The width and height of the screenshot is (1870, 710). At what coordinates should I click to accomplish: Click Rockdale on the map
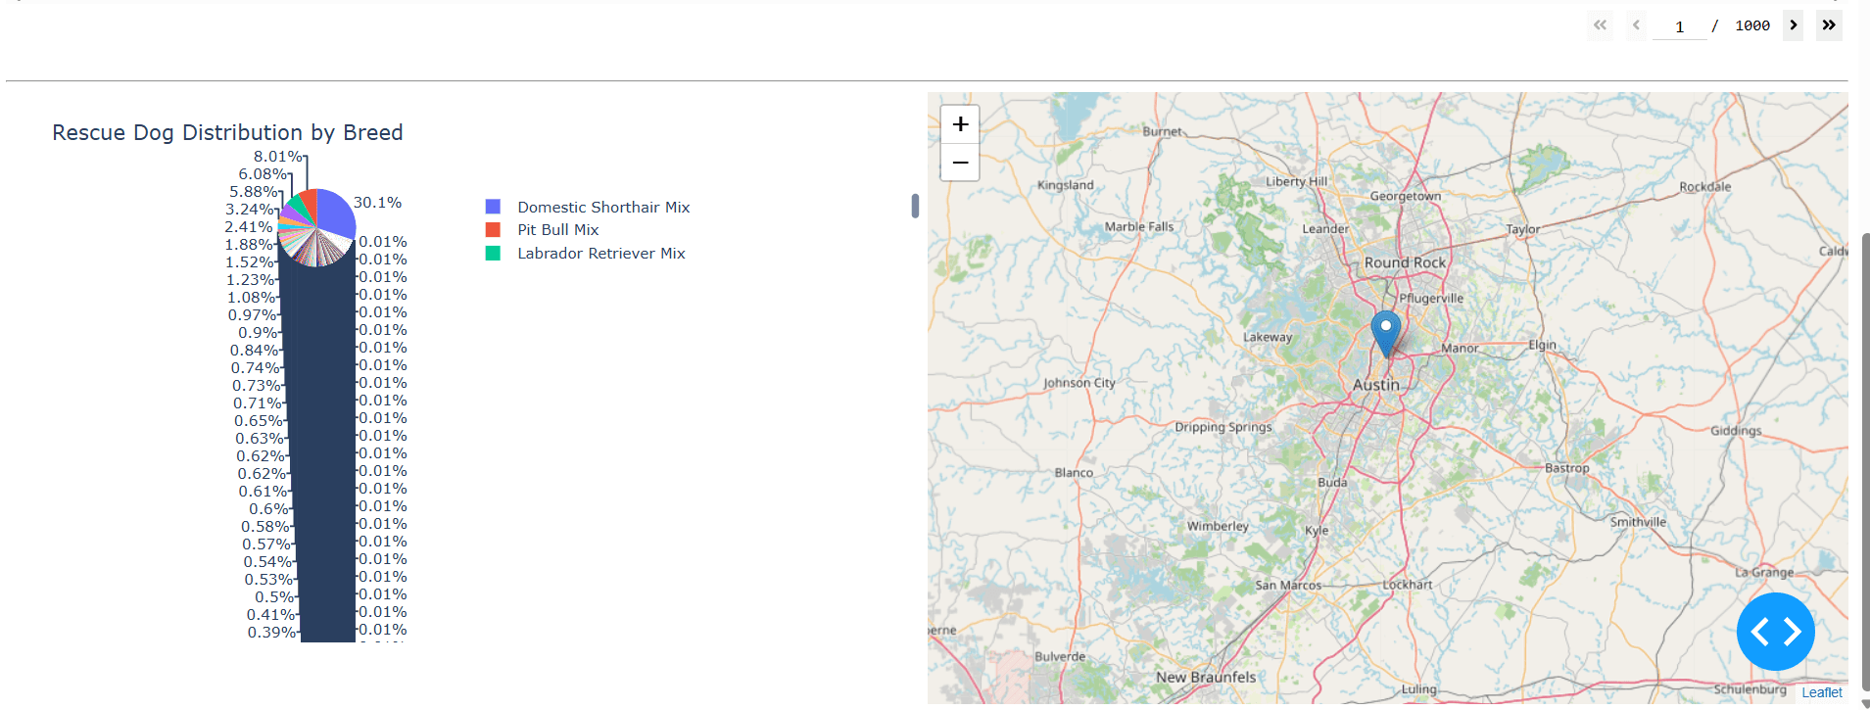(1704, 187)
